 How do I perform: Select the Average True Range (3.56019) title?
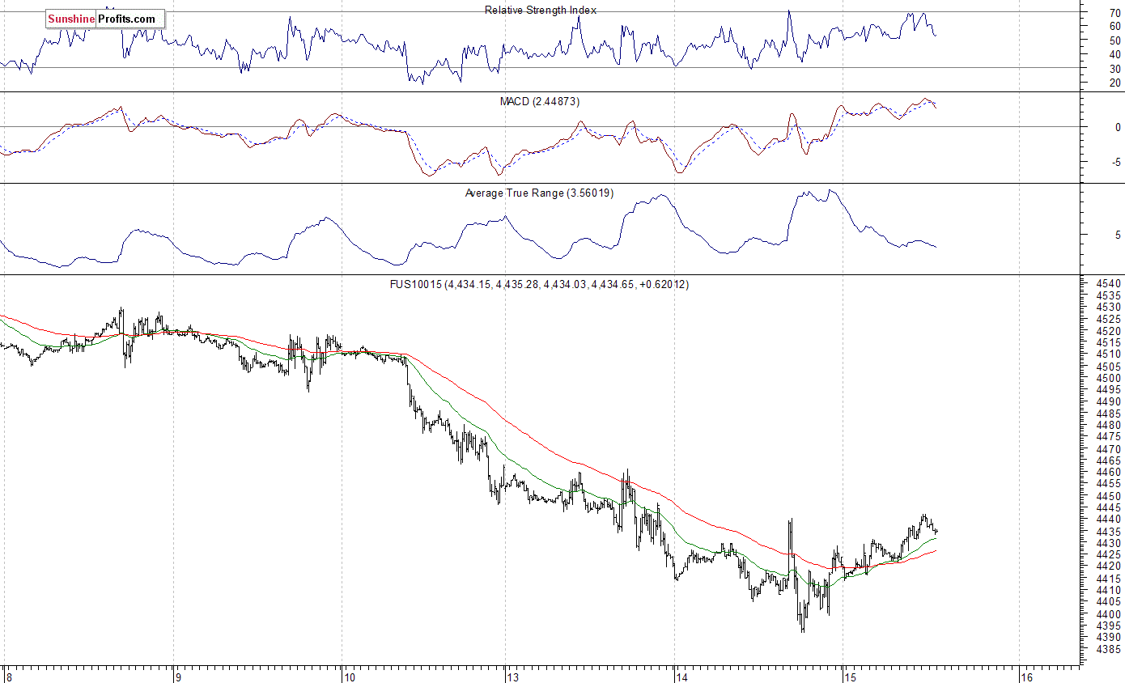point(538,193)
